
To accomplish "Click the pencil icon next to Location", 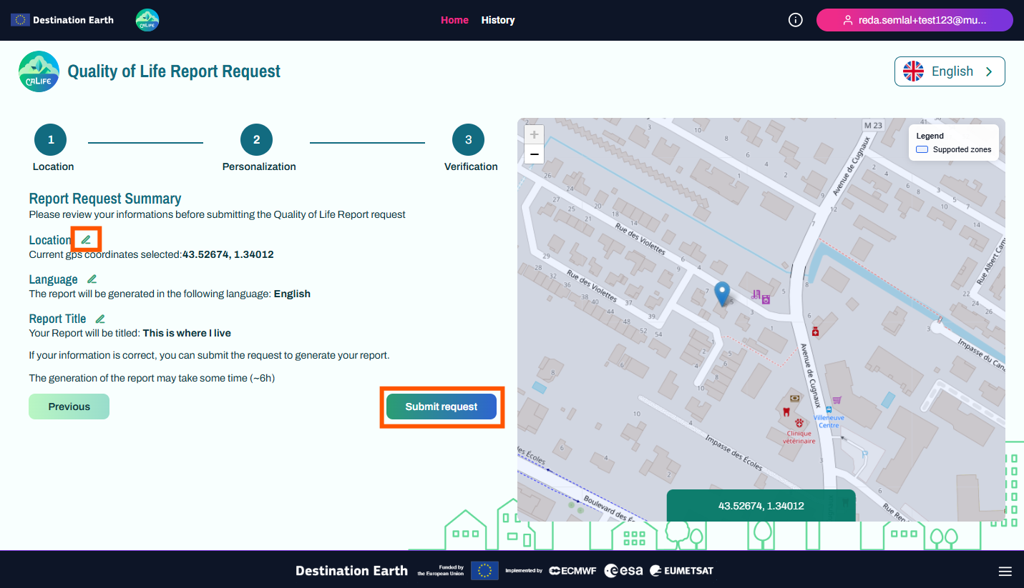I will pyautogui.click(x=87, y=239).
